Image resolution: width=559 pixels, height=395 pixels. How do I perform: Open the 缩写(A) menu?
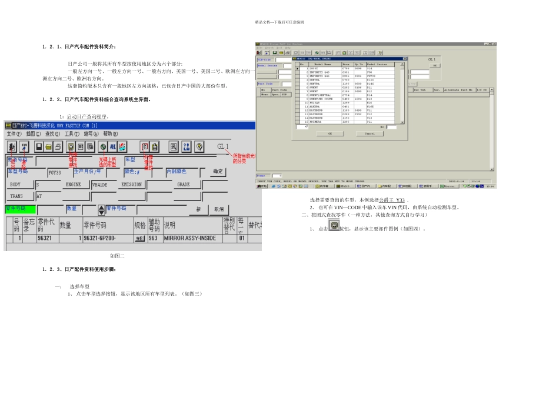pos(91,134)
